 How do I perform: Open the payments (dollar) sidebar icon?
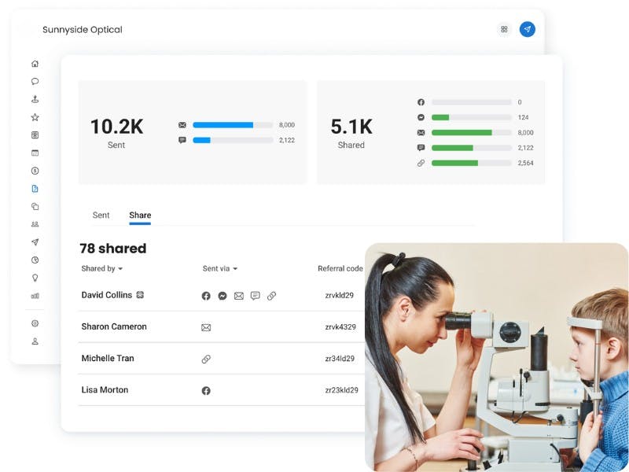(35, 171)
